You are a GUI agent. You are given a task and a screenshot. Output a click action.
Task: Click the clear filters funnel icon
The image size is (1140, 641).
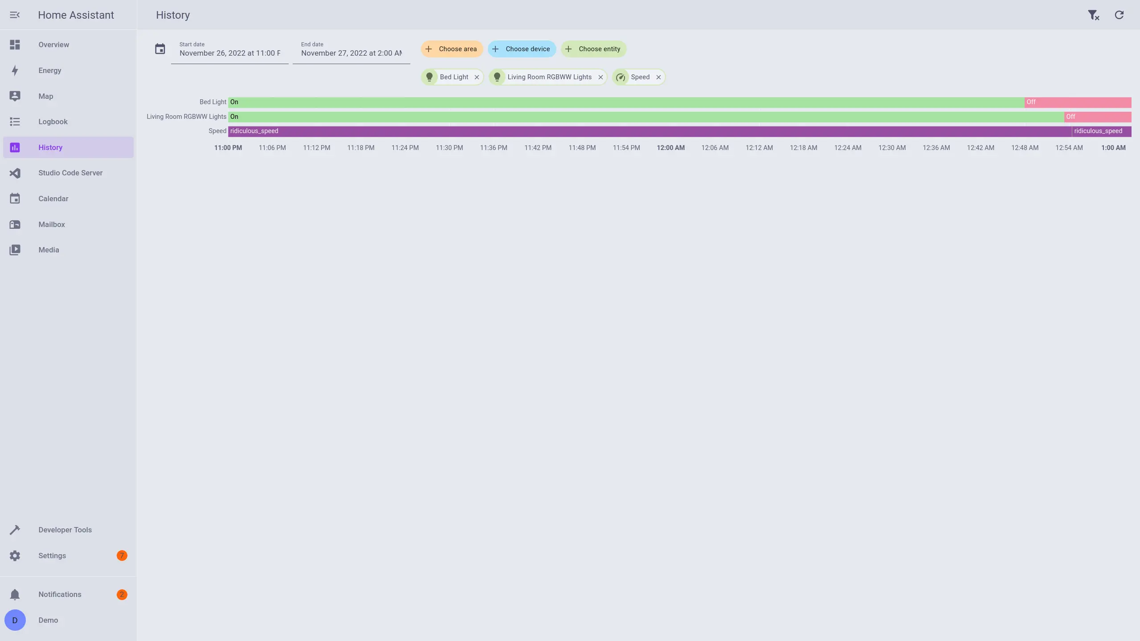click(x=1093, y=15)
